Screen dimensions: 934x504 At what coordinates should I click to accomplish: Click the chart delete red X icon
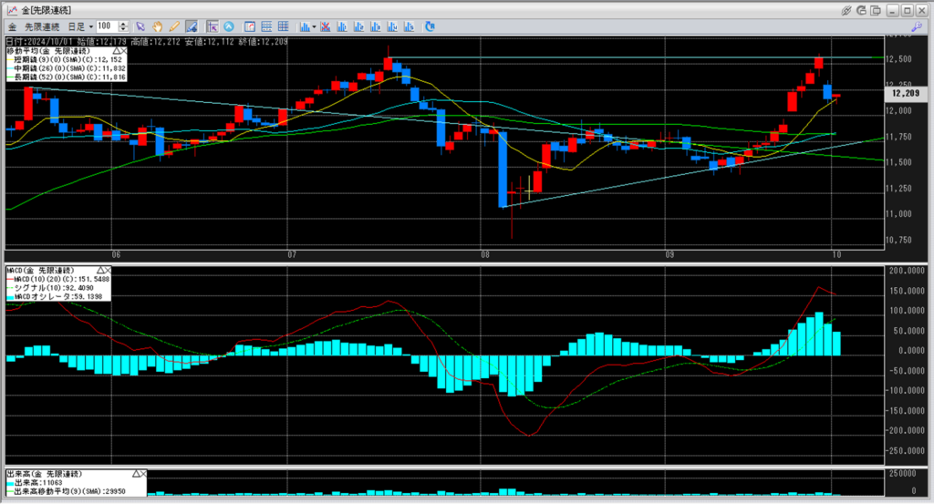point(326,26)
